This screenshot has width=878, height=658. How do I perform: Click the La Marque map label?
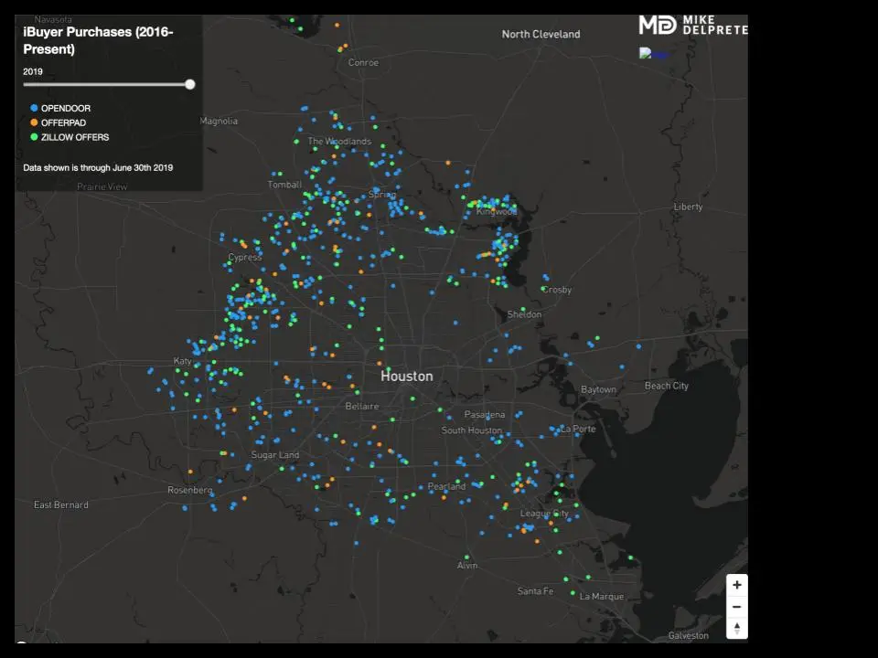tap(602, 597)
